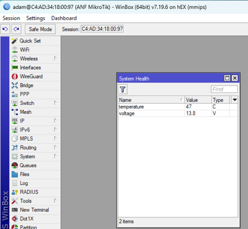Click the Session address field
Image resolution: width=248 pixels, height=229 pixels.
click(102, 29)
